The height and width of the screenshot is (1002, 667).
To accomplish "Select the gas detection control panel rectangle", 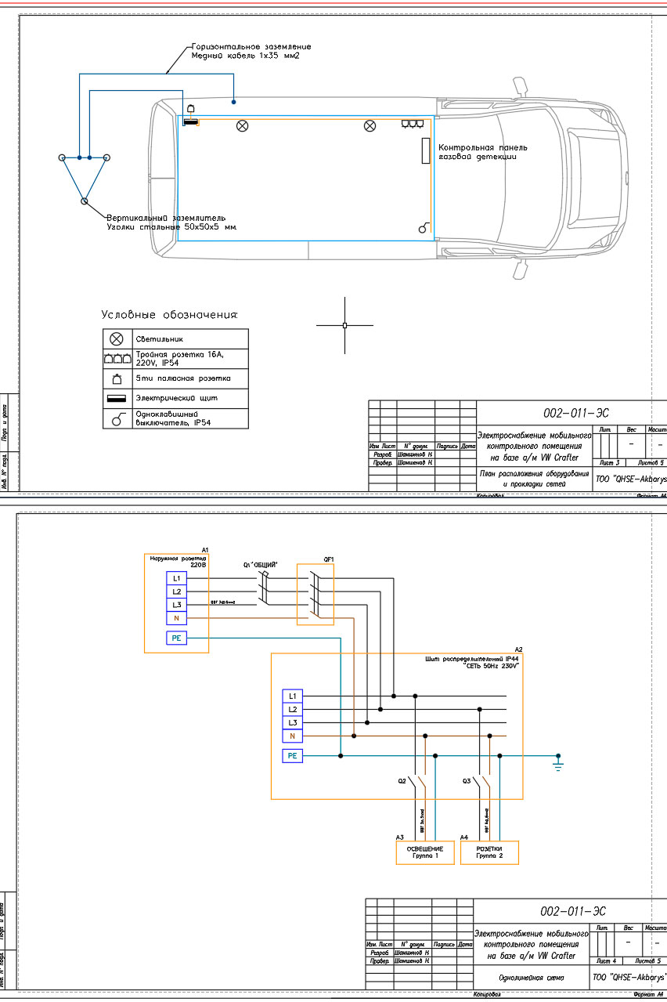I will [426, 150].
